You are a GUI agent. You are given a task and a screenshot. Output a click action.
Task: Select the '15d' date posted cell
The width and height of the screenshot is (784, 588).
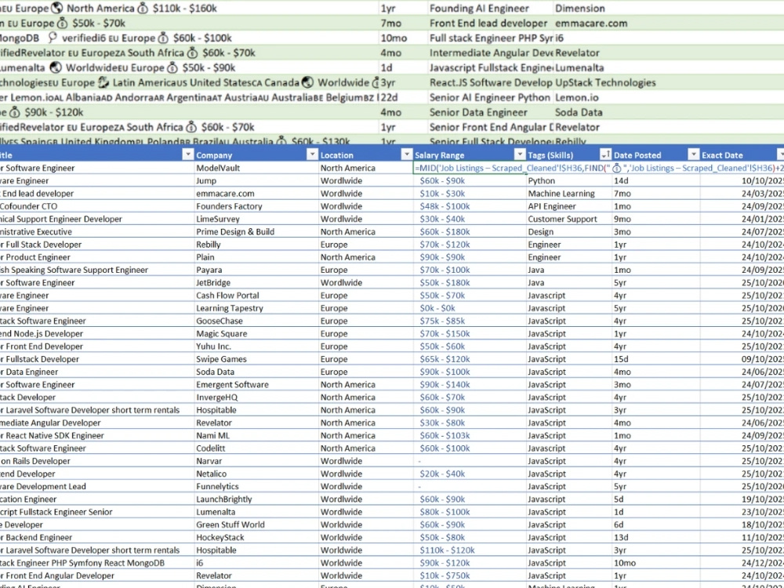click(x=656, y=359)
